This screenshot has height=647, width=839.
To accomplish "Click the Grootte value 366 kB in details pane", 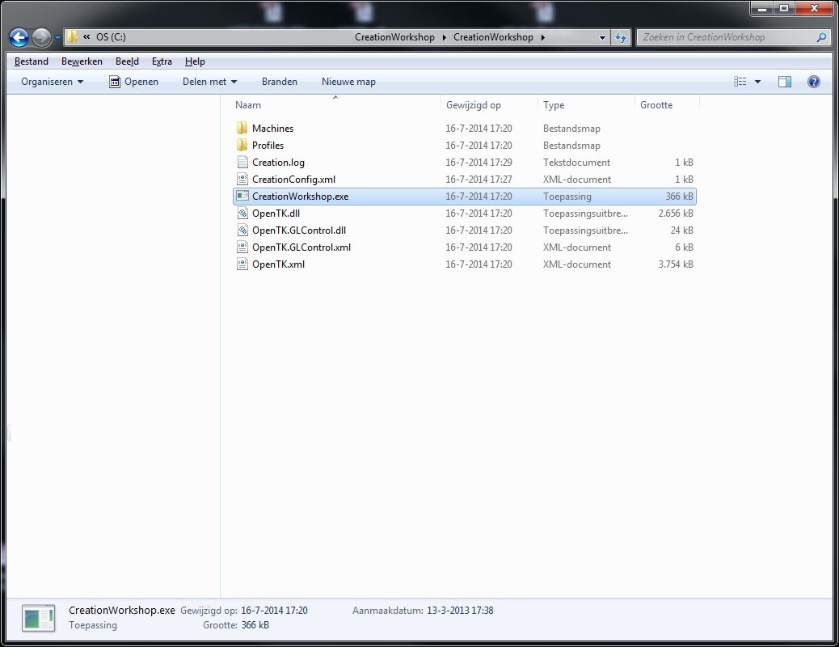I will tap(255, 625).
